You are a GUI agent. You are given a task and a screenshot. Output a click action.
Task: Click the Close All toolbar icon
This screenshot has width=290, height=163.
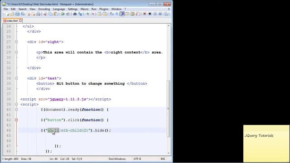click(x=34, y=14)
